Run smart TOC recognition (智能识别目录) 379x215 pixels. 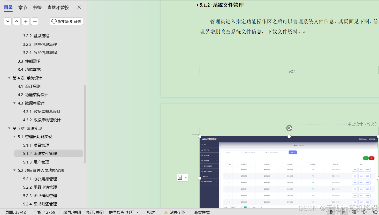point(66,21)
